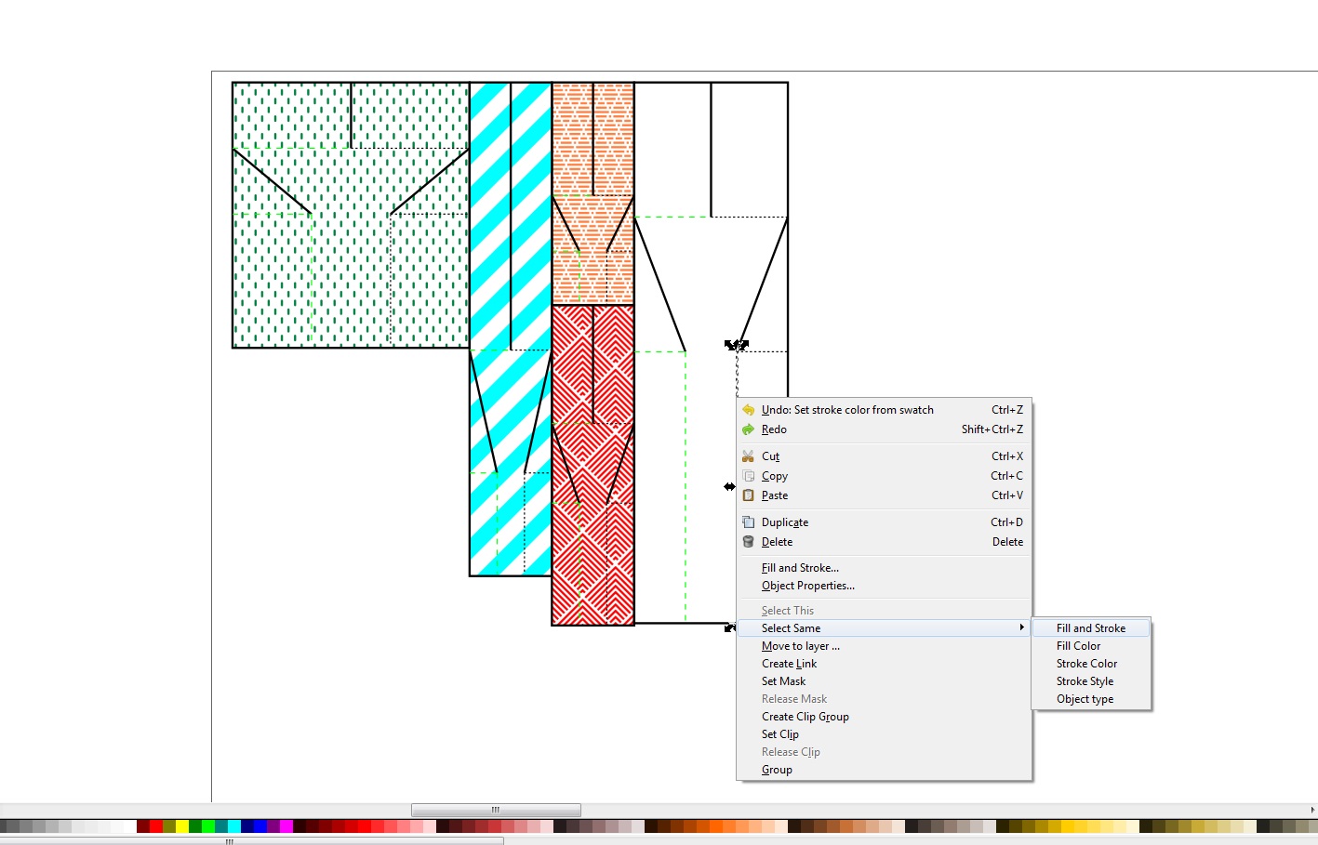Pick the bright yellow palette swatch

pyautogui.click(x=182, y=826)
